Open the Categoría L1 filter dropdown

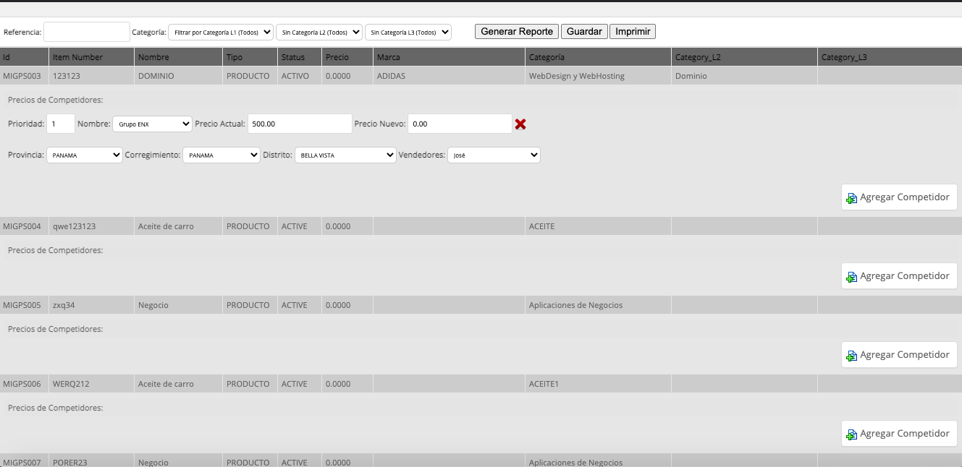pos(221,33)
